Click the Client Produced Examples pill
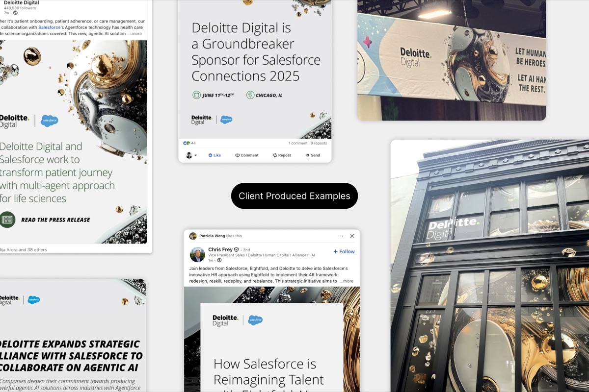 [x=294, y=196]
